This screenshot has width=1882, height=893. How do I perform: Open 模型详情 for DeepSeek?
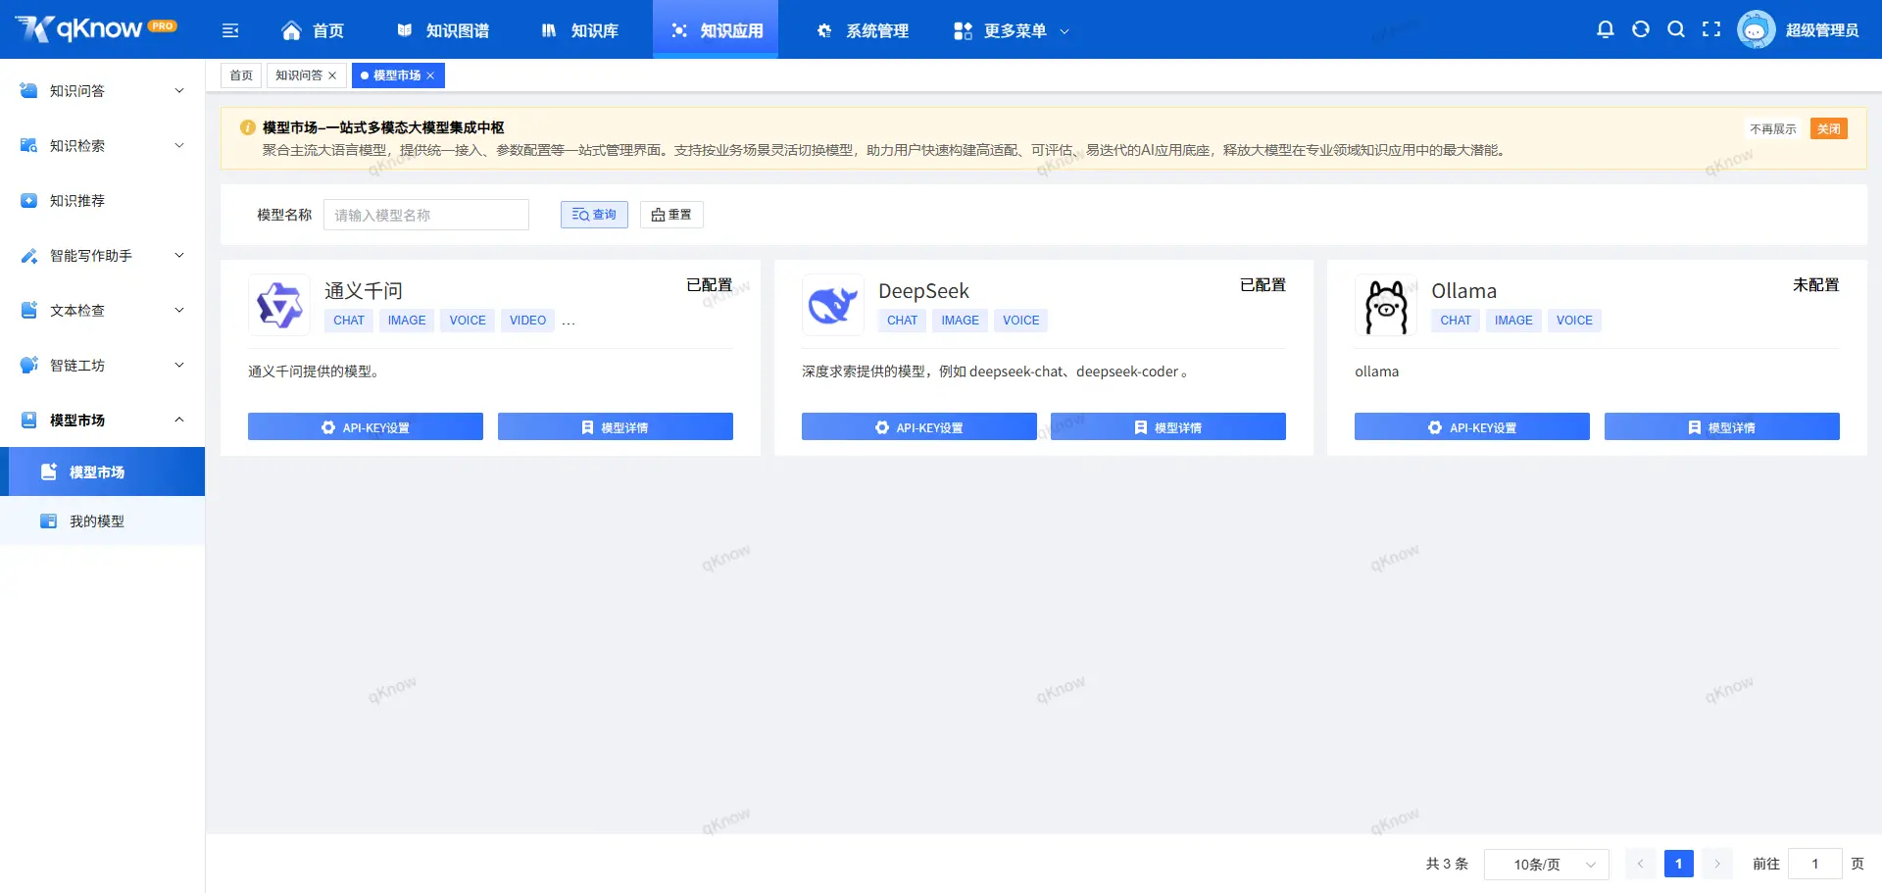coord(1168,426)
